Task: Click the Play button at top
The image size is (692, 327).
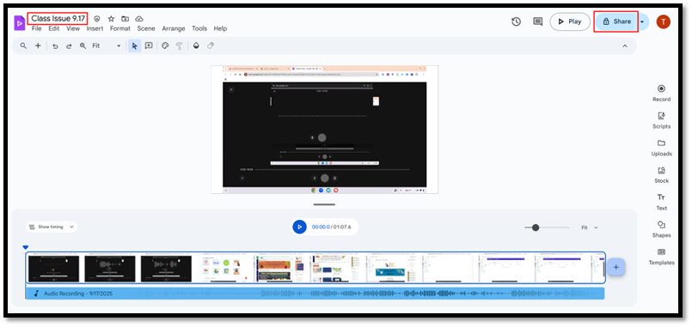Action: (570, 21)
